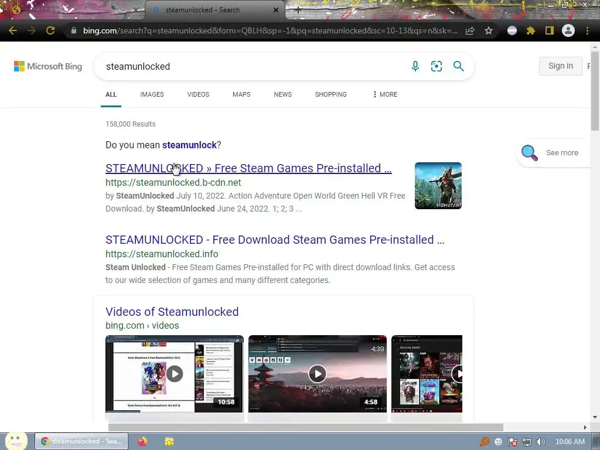Select the ALL search tab

pos(111,94)
